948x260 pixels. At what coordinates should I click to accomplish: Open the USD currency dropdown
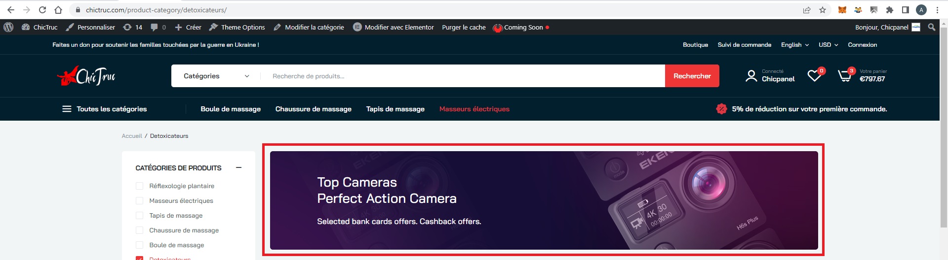click(x=828, y=45)
